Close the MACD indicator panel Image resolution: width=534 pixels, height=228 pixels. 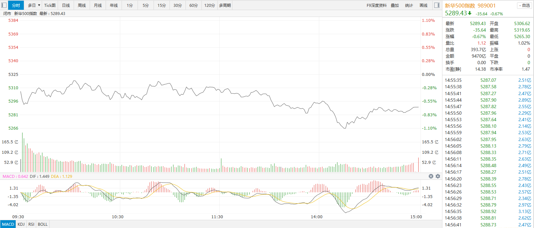pos(431,176)
